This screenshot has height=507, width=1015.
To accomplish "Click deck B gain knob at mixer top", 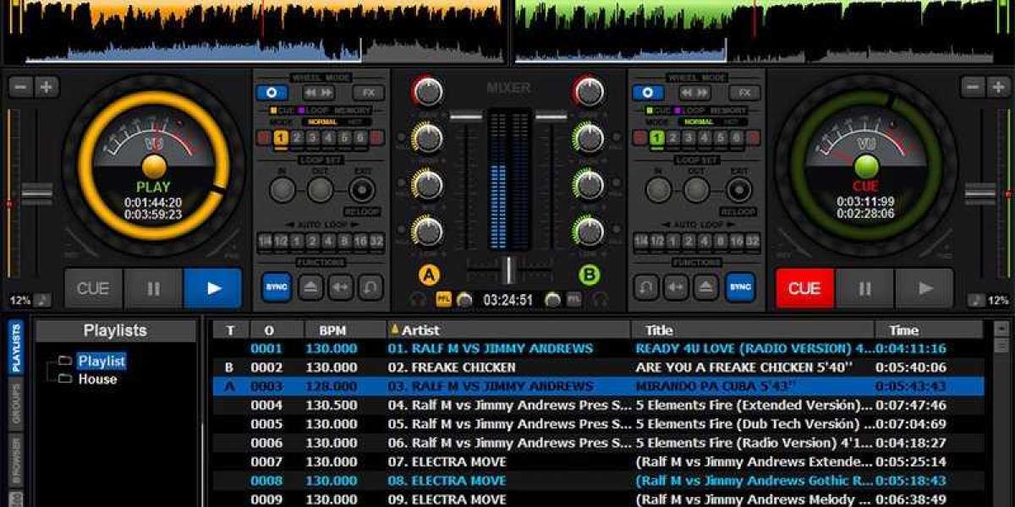I will (x=588, y=90).
